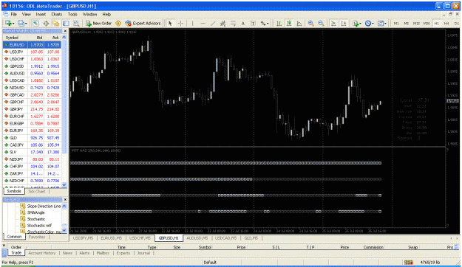Viewport: 462px width, 267px height.
Task: Switch chart to candlesticks mode
Action: (289, 23)
